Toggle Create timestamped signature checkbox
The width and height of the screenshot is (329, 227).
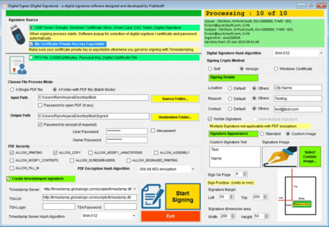[x=8, y=179]
